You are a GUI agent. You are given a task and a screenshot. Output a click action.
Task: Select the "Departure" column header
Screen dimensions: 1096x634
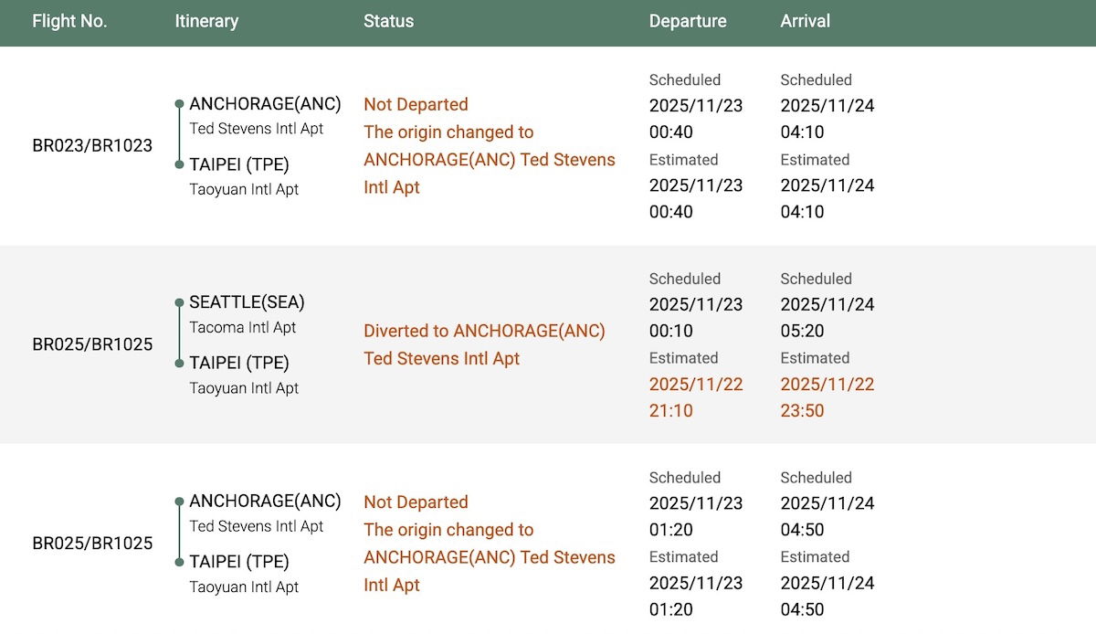coord(688,21)
